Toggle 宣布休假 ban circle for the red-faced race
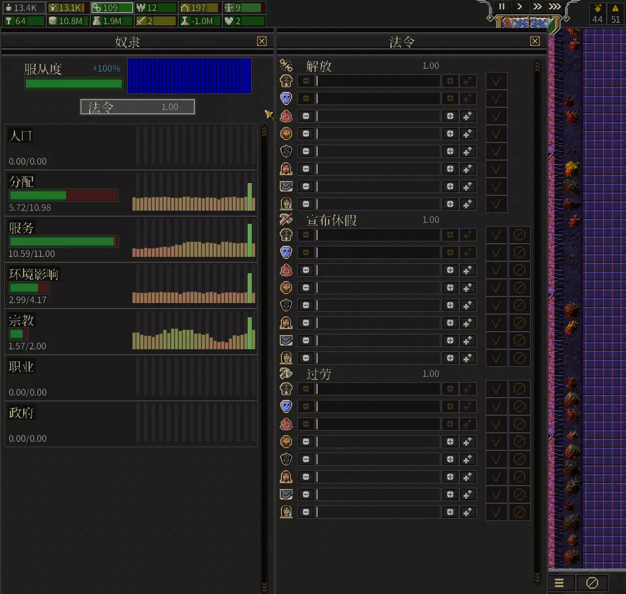Viewport: 626px width, 594px height. (519, 270)
